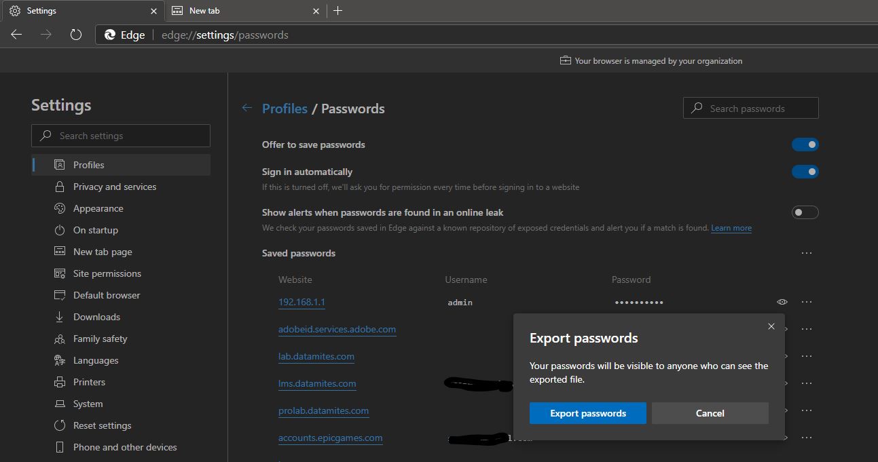This screenshot has height=462, width=878.
Task: Enable alerts for passwords found in leaks
Action: pyautogui.click(x=805, y=212)
